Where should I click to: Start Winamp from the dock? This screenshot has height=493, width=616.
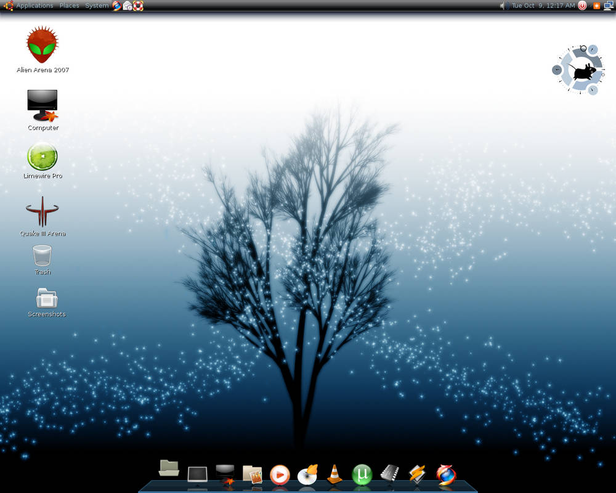tap(416, 475)
